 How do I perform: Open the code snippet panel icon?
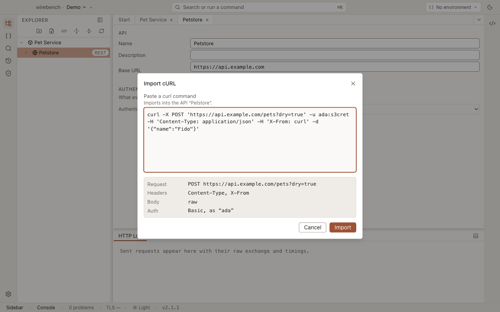click(x=492, y=23)
